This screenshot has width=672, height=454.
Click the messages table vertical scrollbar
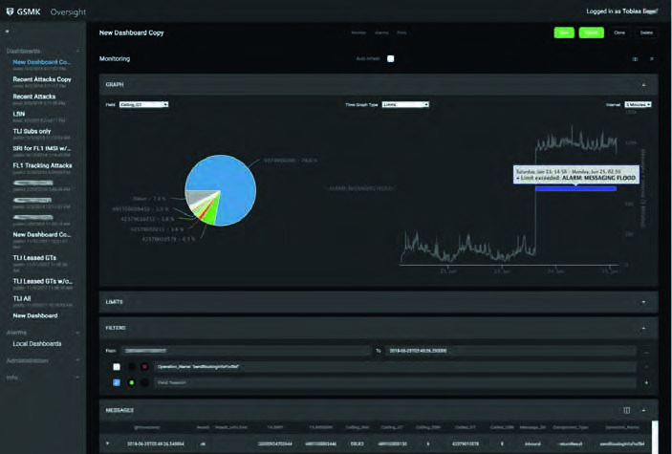tap(655, 437)
